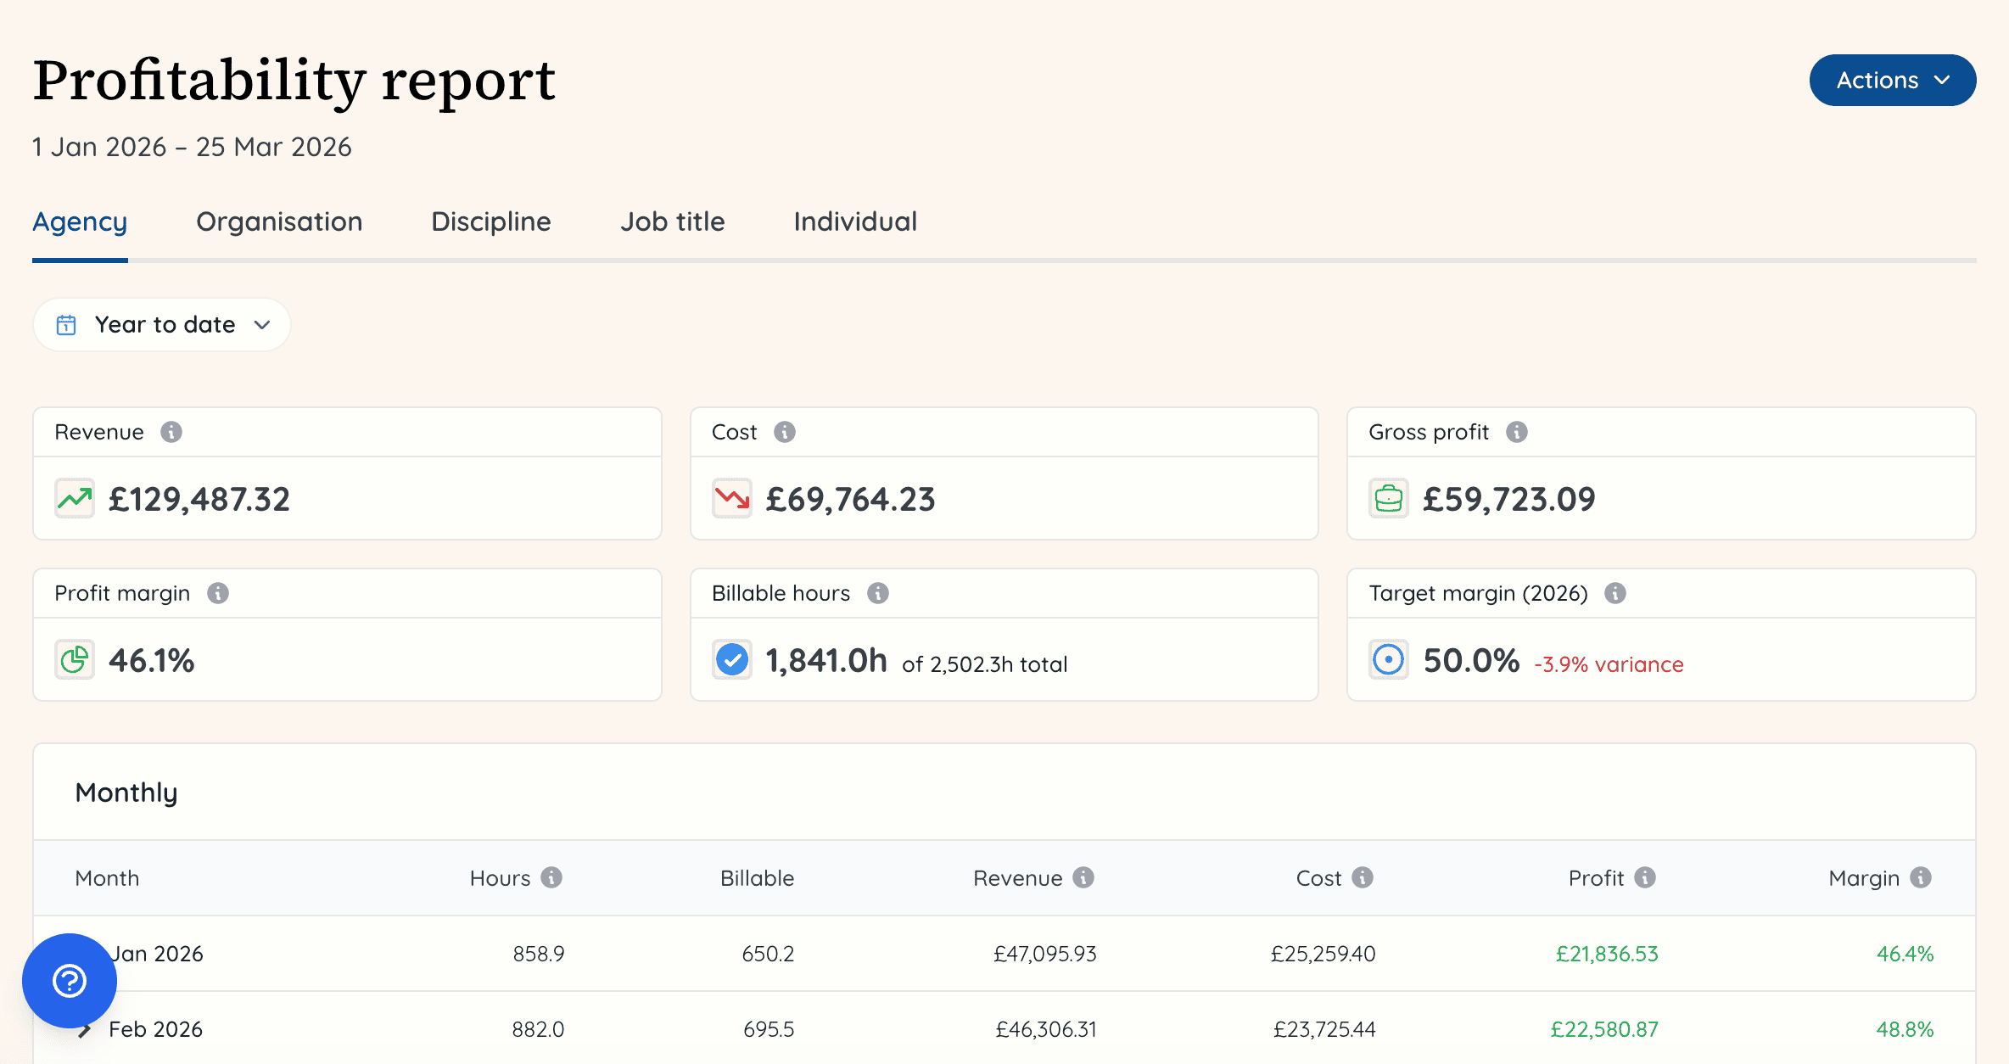
Task: Click the £21,836.53 profit value for Jan 2026
Action: 1606,953
